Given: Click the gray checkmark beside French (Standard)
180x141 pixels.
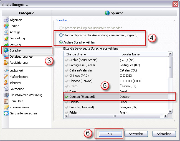Looking at the screenshot, I should coord(67,107).
